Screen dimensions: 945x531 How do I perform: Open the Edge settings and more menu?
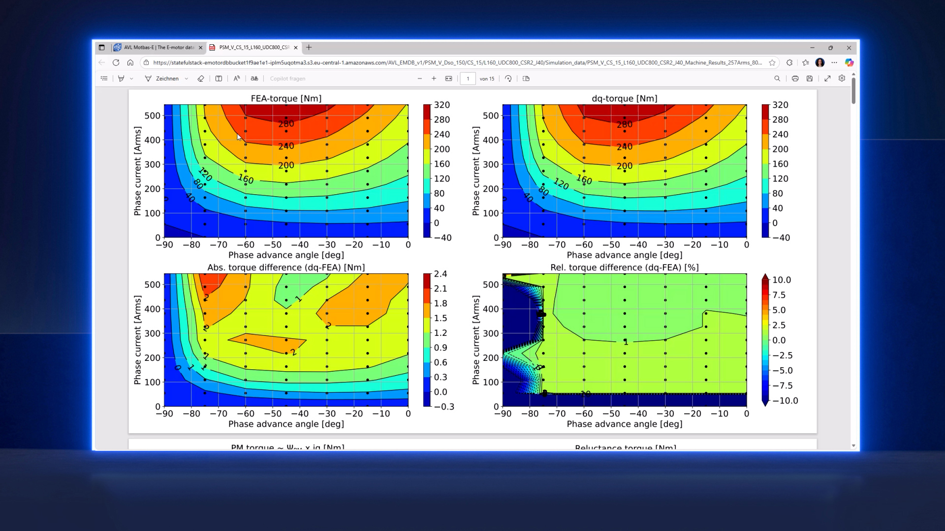pyautogui.click(x=834, y=62)
